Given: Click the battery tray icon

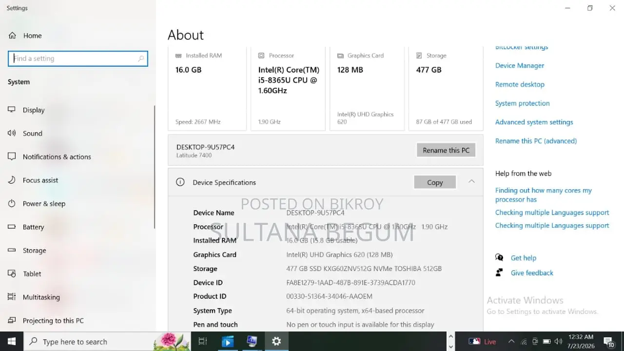Looking at the screenshot, I should point(546,342).
